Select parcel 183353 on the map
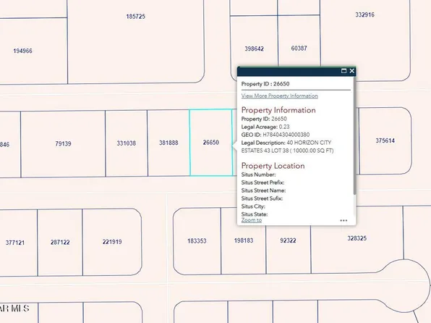The height and width of the screenshot is (323, 431). click(x=197, y=241)
